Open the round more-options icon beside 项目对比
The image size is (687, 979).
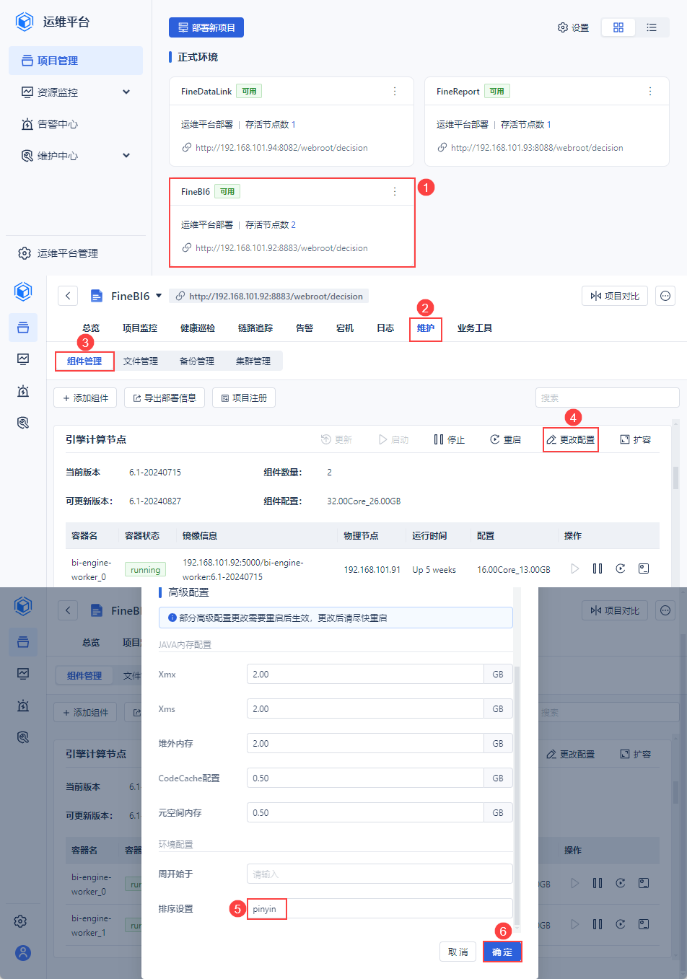point(665,296)
